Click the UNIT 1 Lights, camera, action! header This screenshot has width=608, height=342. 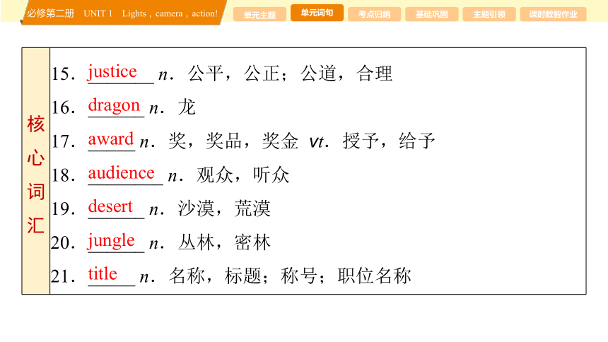coord(151,13)
